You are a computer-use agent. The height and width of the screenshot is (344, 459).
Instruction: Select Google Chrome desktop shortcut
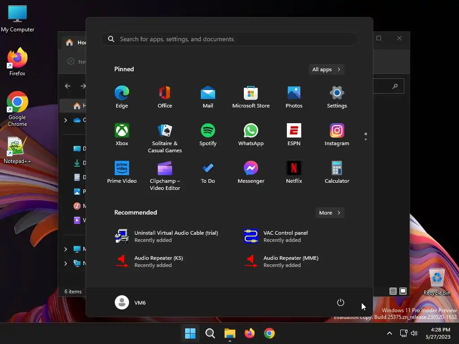click(17, 109)
